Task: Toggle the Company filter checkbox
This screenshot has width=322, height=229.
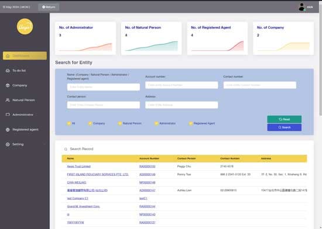Action: point(90,123)
